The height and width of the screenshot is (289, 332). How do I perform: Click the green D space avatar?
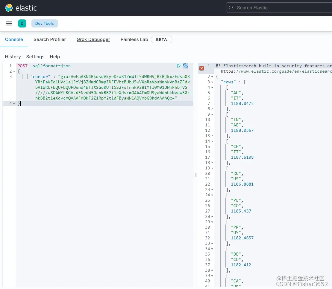pos(22,24)
